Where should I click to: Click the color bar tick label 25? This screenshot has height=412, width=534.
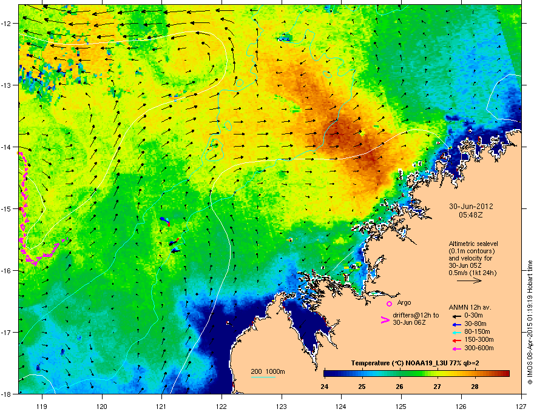(362, 387)
